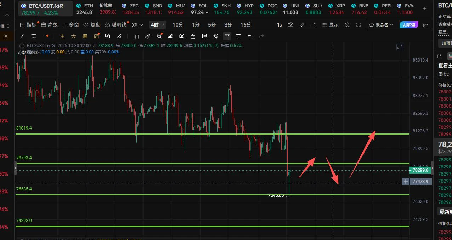Click the undo arrow in drawing toolbar
The width and height of the screenshot is (452, 240).
[250, 36]
